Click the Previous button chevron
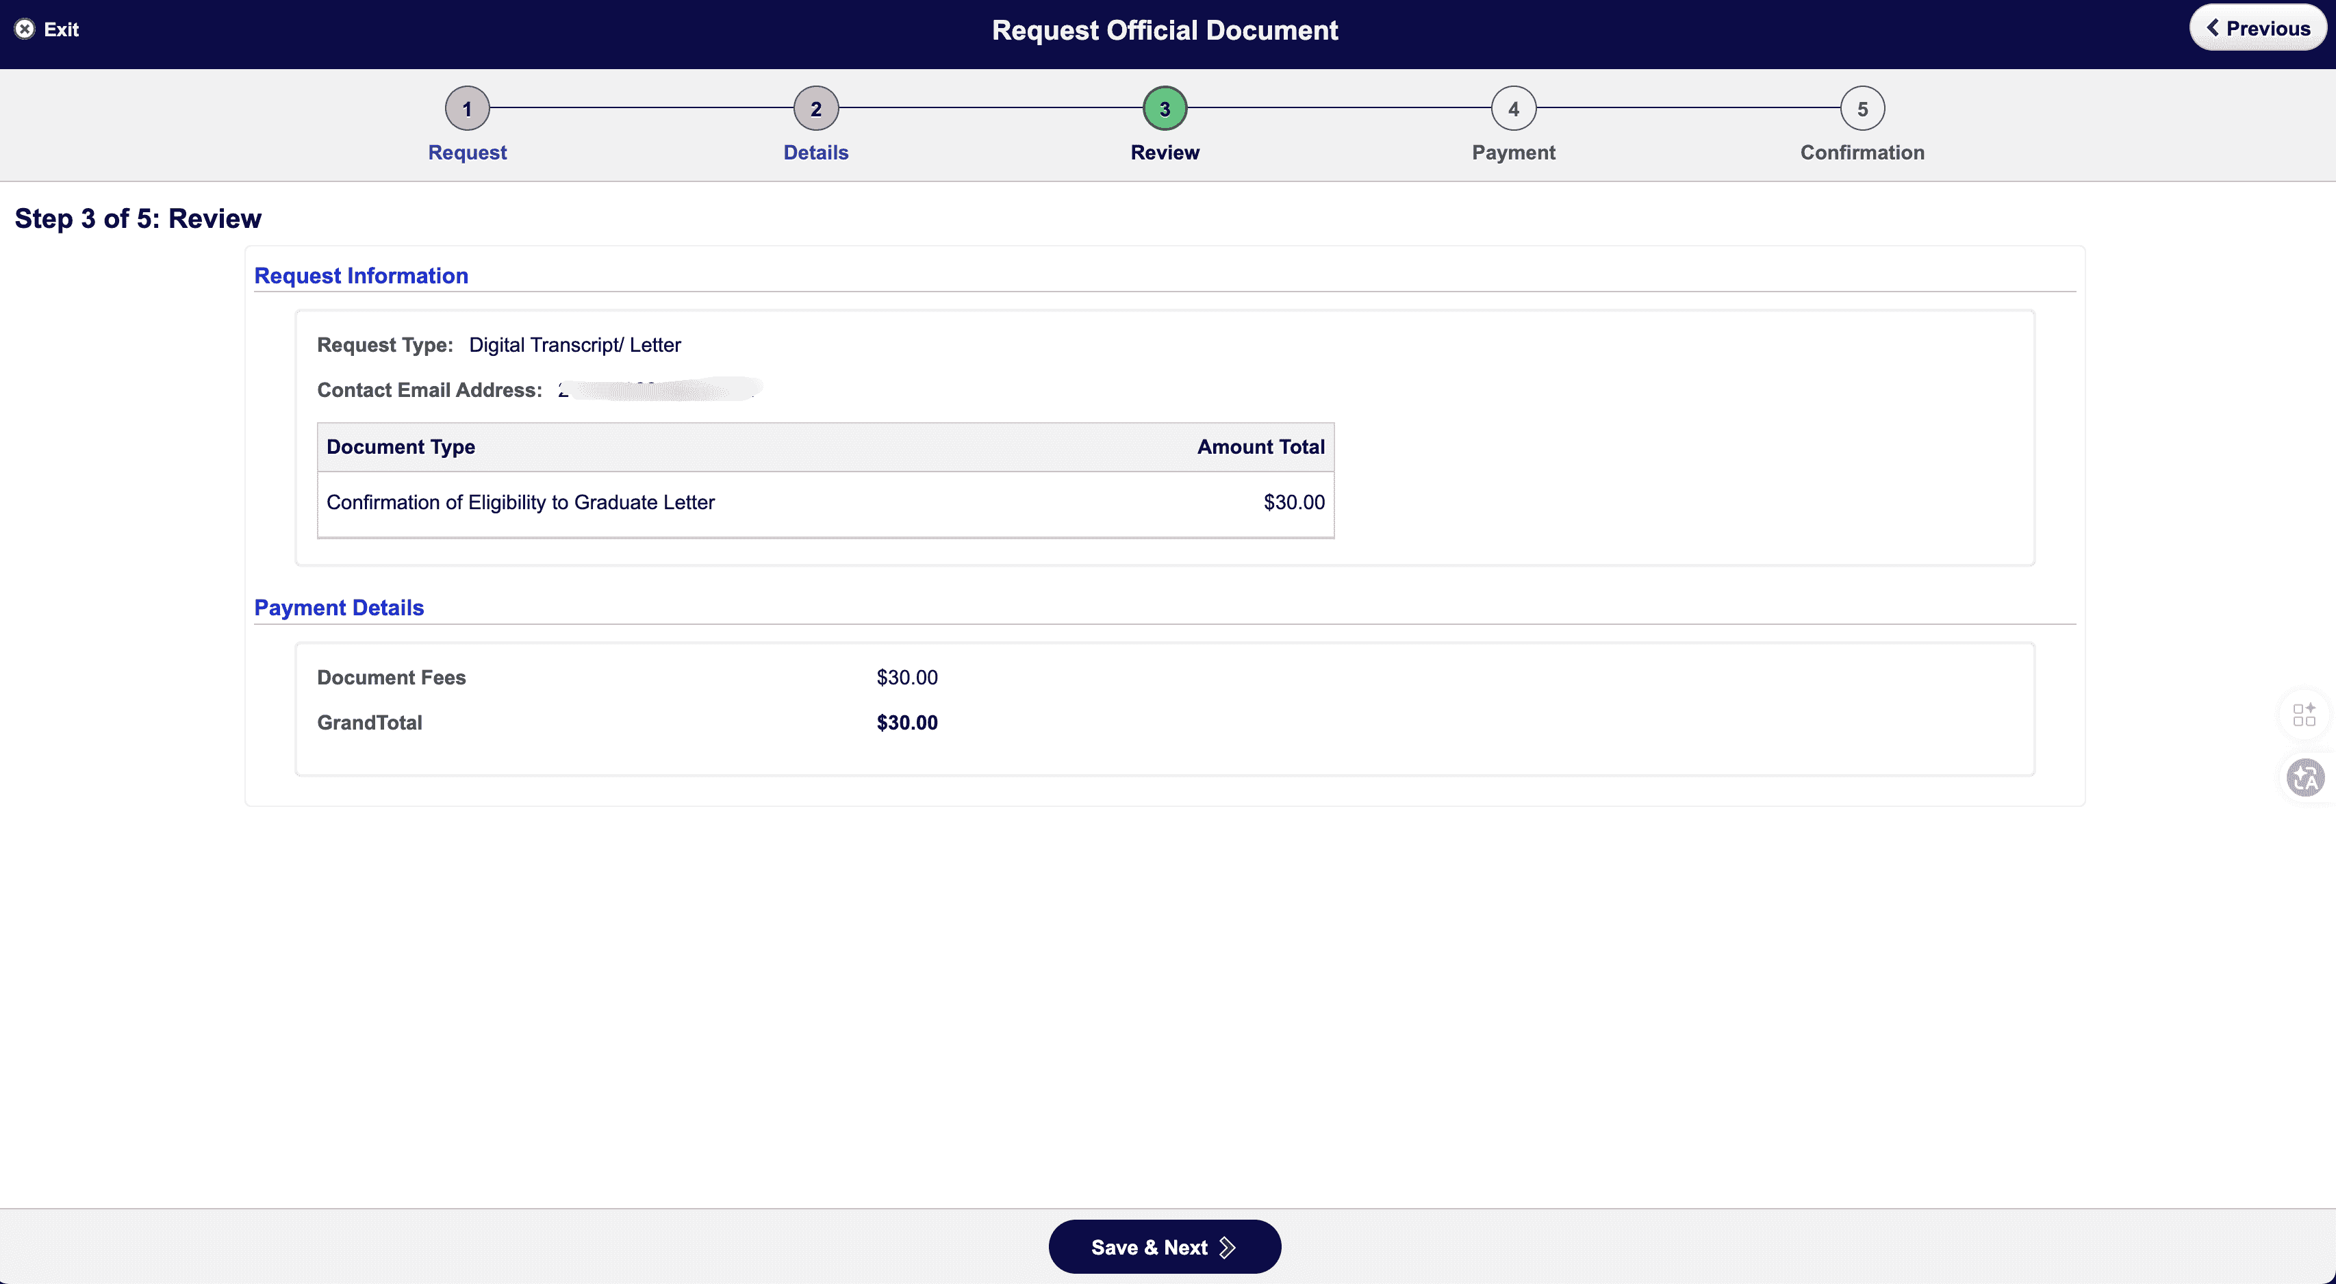 2213,28
